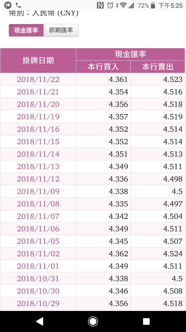This screenshot has height=332, width=186.
Task: Tap the recent apps square button
Action: (x=146, y=321)
